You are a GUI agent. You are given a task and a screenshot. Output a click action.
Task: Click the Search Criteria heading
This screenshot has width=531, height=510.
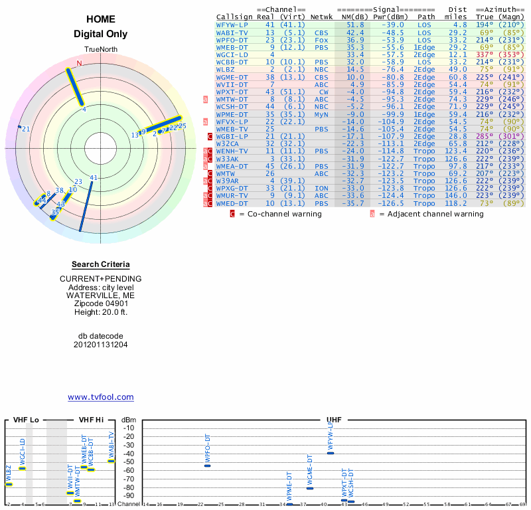pos(100,264)
